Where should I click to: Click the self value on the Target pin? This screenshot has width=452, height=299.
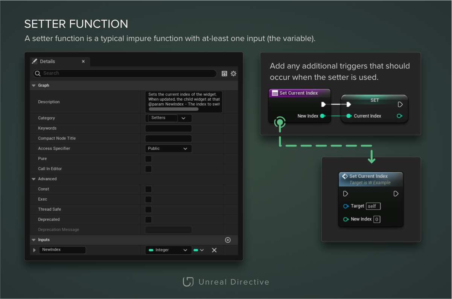(373, 206)
